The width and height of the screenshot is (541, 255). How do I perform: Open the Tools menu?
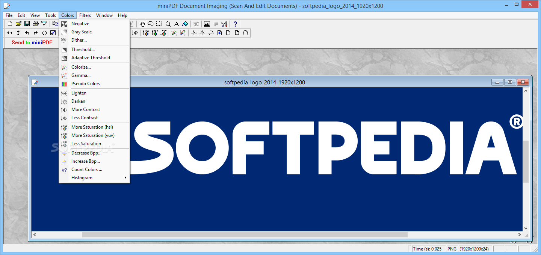51,15
